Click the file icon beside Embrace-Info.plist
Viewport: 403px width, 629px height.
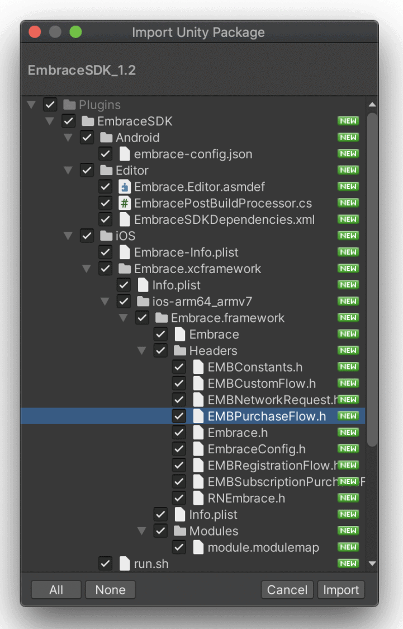(125, 252)
